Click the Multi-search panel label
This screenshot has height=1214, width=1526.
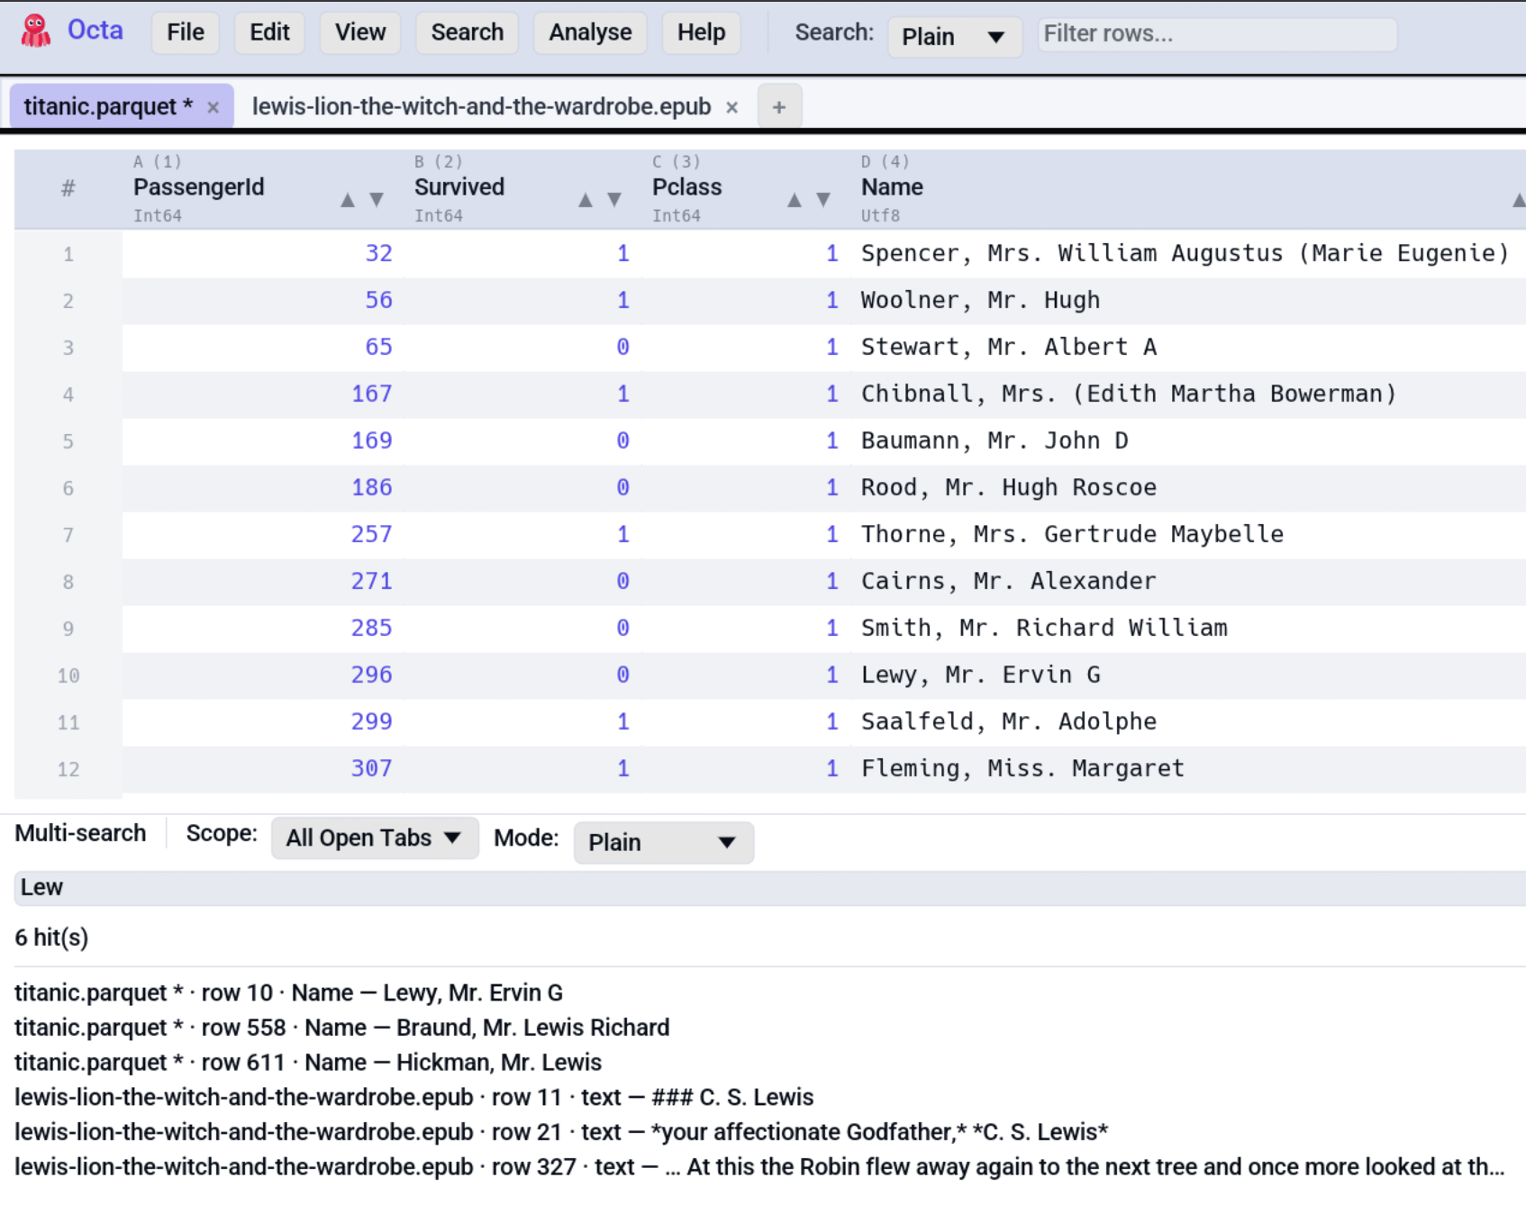coord(80,833)
